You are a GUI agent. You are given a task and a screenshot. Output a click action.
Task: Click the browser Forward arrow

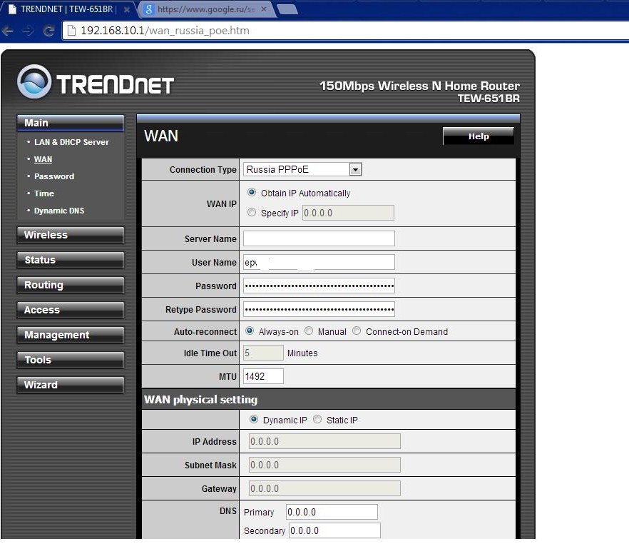[x=28, y=31]
